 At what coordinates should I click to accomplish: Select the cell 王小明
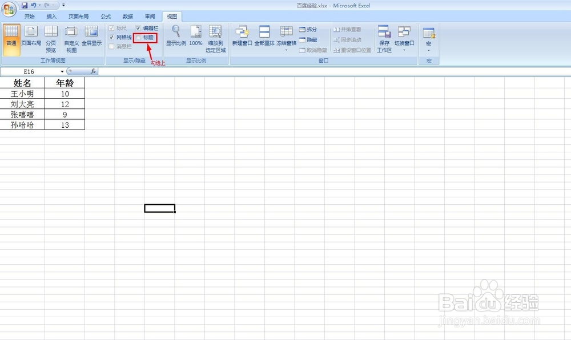pyautogui.click(x=23, y=94)
